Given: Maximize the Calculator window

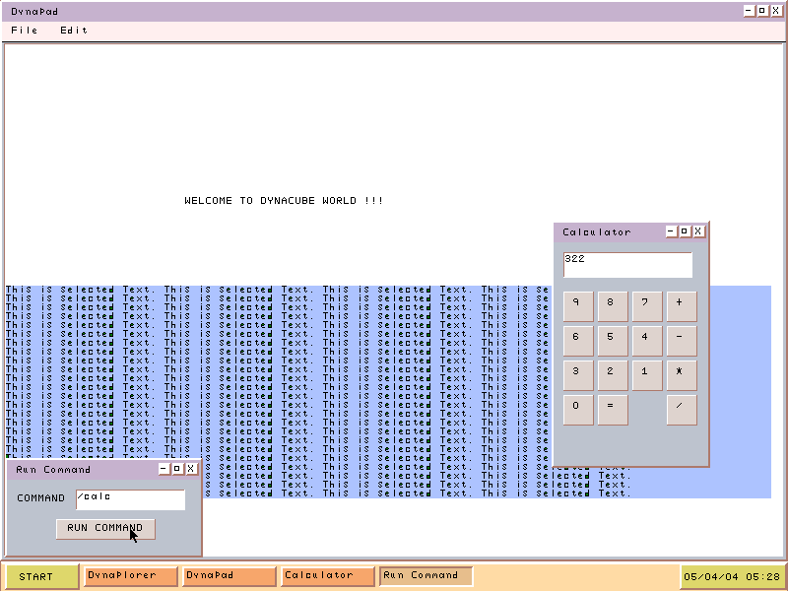Looking at the screenshot, I should point(685,231).
